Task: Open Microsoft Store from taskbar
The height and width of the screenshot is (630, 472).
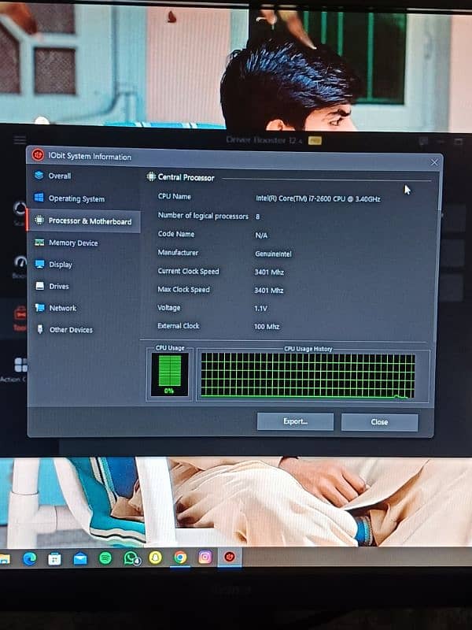Action: (x=54, y=558)
